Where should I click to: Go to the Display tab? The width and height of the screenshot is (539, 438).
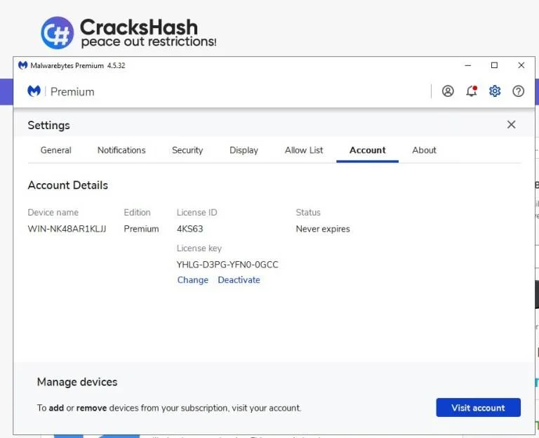pyautogui.click(x=244, y=150)
